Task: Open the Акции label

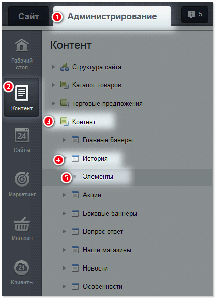Action: [92, 195]
